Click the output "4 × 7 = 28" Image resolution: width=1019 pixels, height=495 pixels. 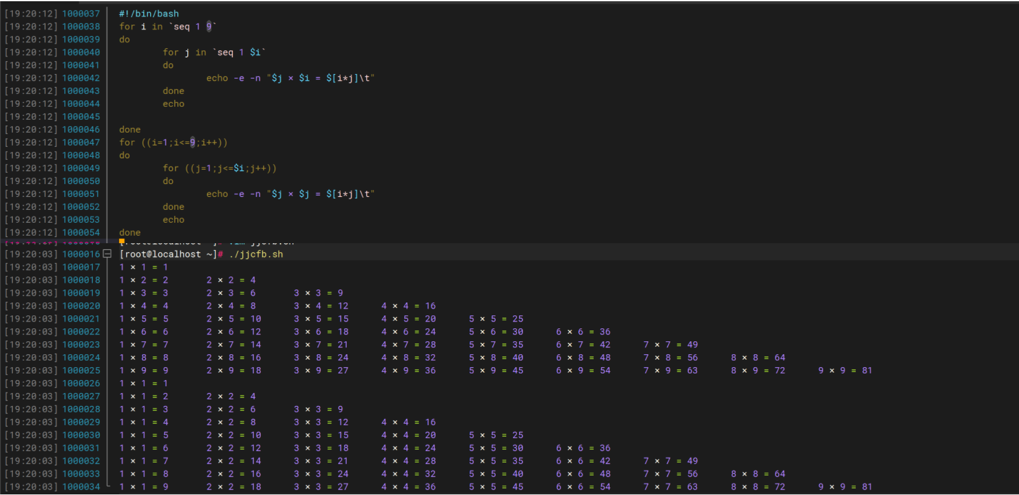[x=408, y=345]
